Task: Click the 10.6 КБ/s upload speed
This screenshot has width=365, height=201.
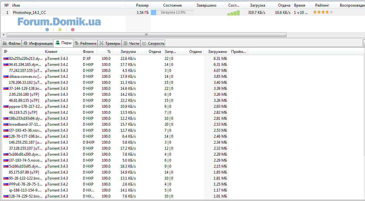Action: [x=282, y=13]
